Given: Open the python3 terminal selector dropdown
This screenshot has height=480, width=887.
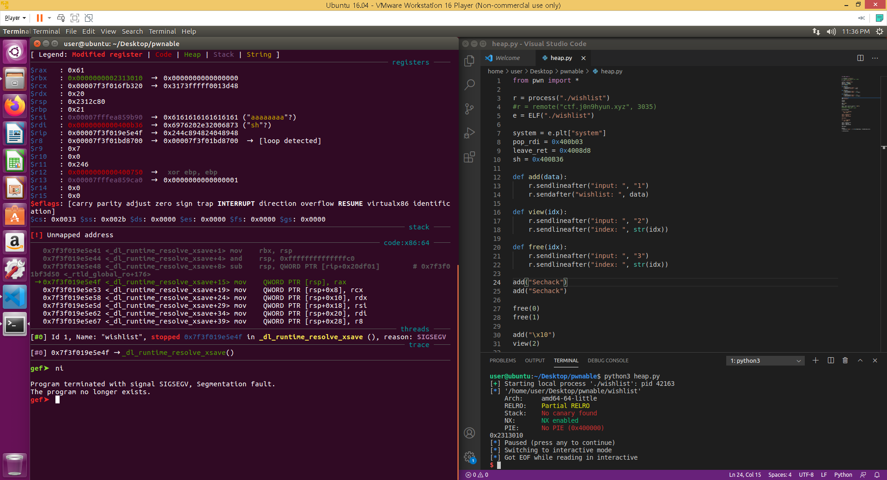Looking at the screenshot, I should (x=765, y=360).
